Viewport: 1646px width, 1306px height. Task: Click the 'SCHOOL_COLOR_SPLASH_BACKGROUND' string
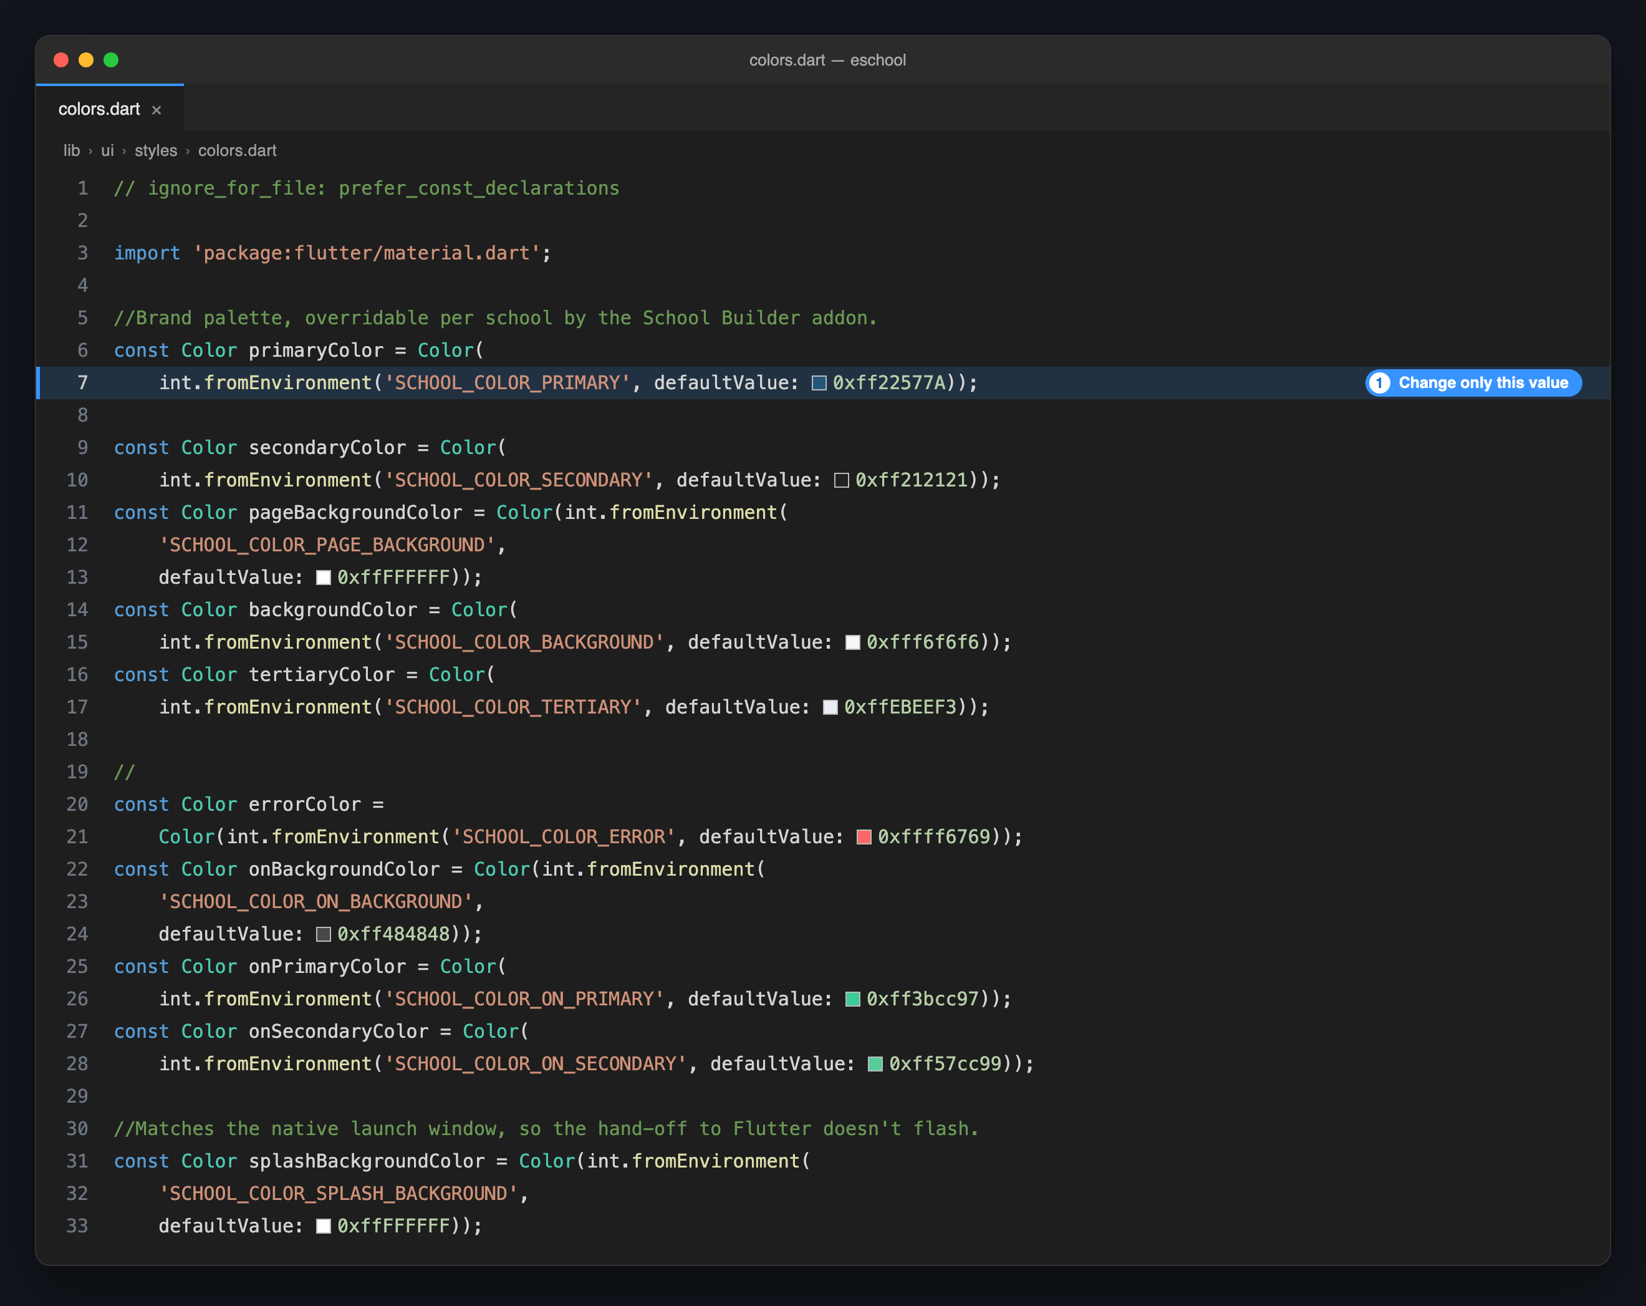pyautogui.click(x=339, y=1194)
